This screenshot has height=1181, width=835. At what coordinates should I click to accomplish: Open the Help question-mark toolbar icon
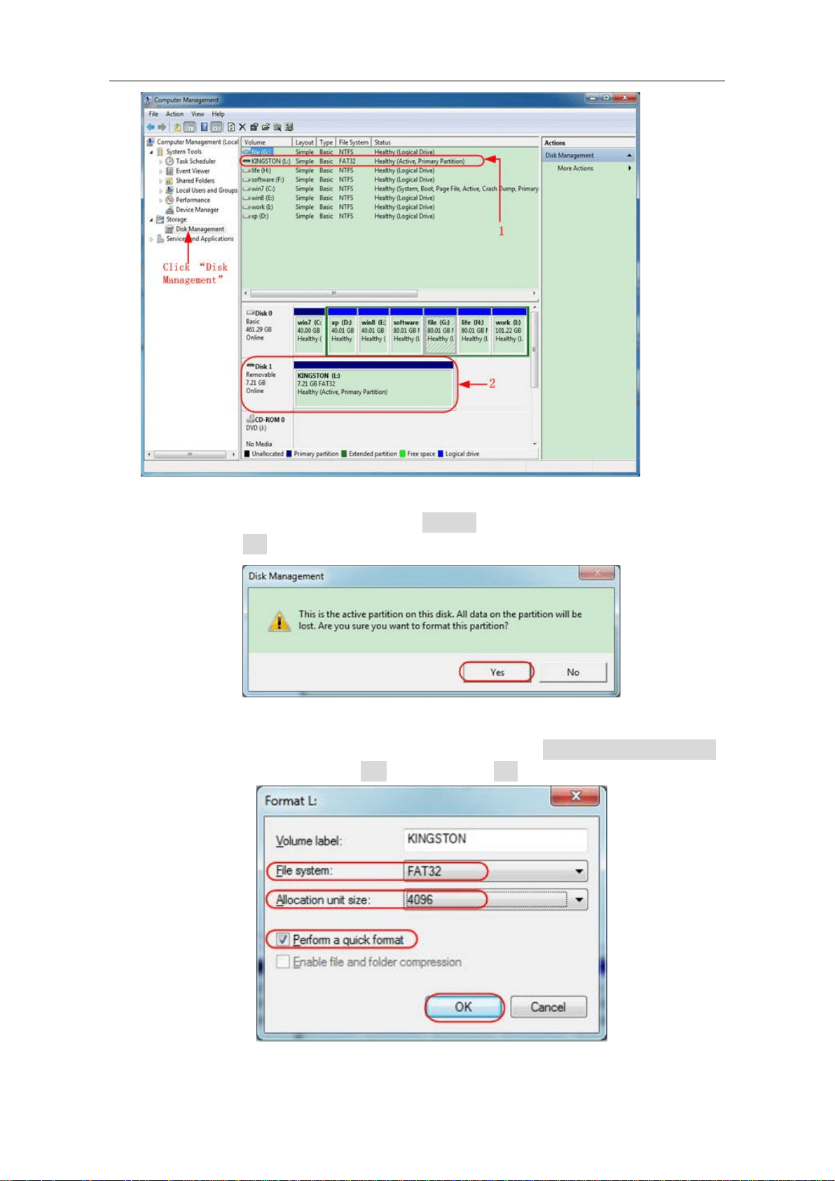pyautogui.click(x=204, y=127)
